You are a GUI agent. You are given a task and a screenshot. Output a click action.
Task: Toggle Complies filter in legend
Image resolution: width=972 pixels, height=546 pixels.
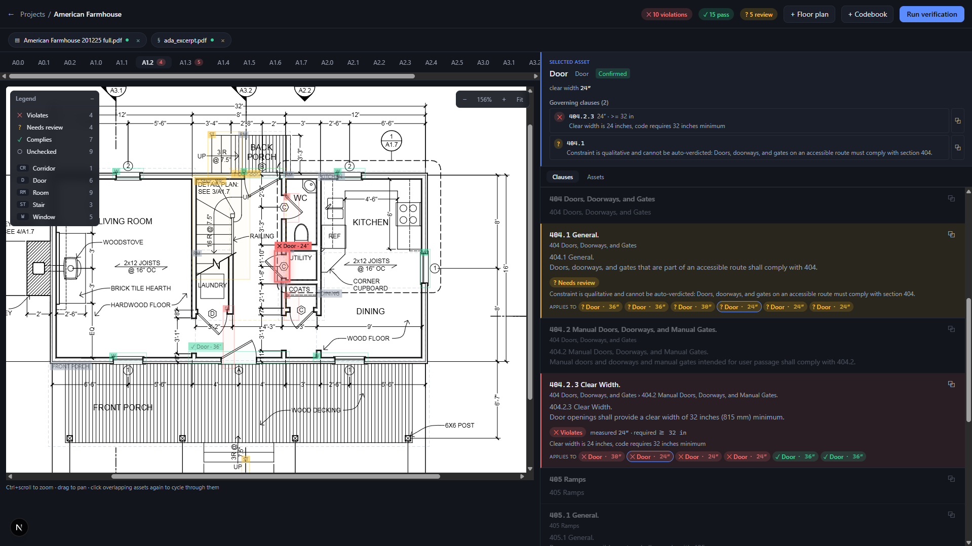click(55, 140)
